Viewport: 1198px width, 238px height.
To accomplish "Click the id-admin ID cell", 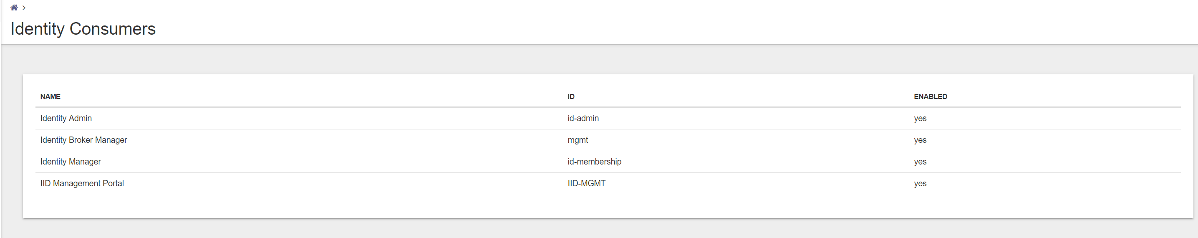I will click(x=583, y=118).
